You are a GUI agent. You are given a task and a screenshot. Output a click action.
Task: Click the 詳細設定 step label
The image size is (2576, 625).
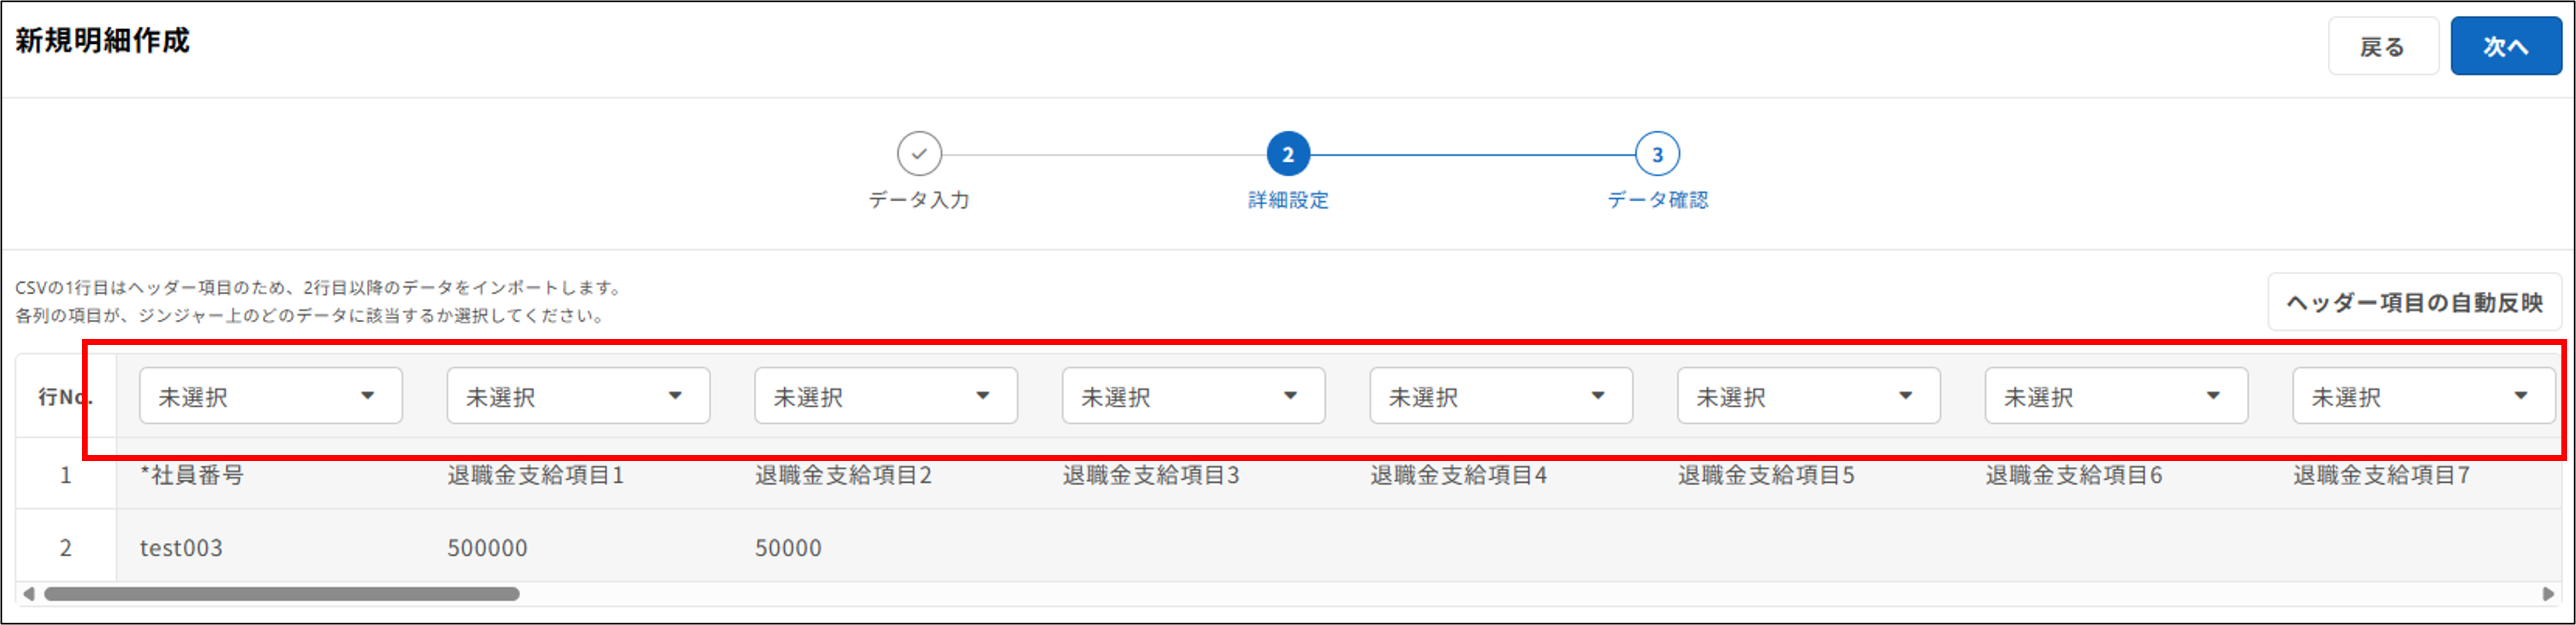[x=1288, y=200]
